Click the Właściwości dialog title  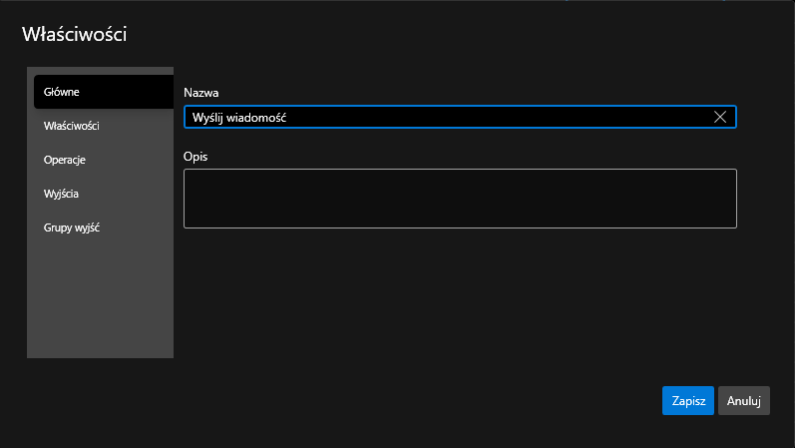[x=74, y=35]
